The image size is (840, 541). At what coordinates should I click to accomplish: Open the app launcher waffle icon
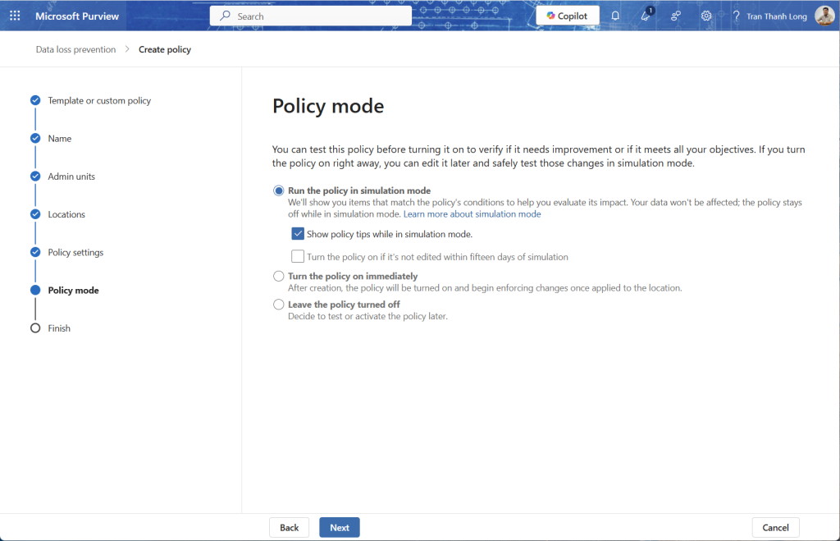[15, 16]
